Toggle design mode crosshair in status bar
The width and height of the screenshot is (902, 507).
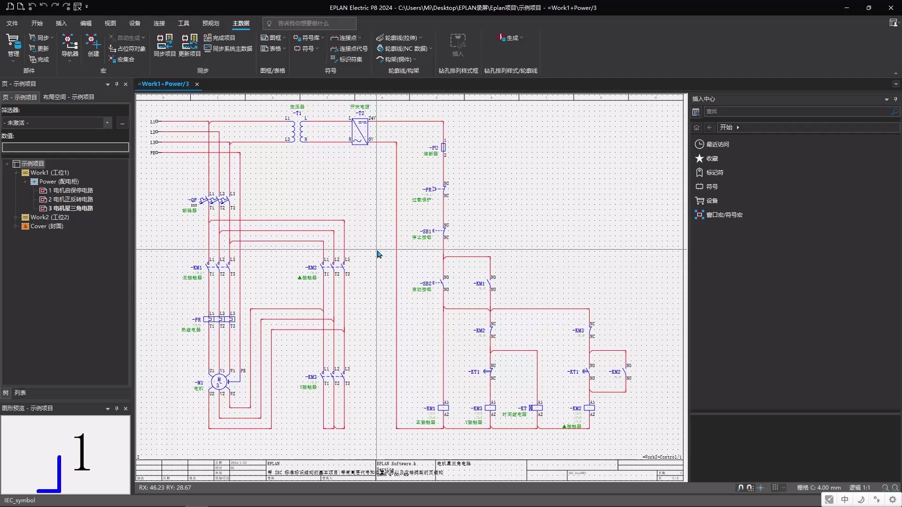coord(761,488)
